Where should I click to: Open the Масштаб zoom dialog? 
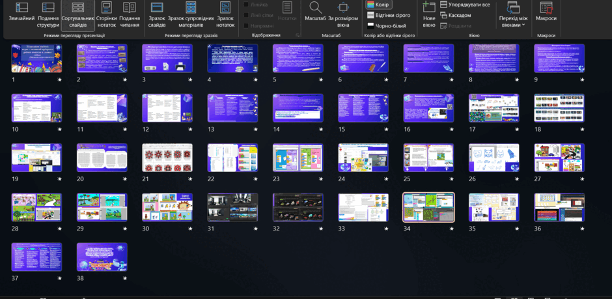click(315, 11)
